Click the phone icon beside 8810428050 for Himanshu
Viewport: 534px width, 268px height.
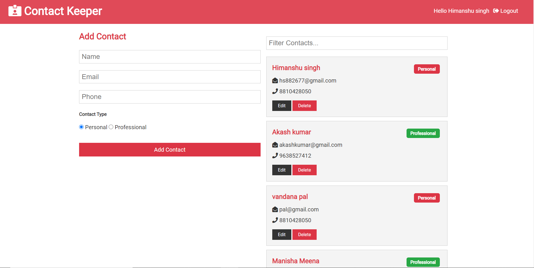[x=275, y=91]
